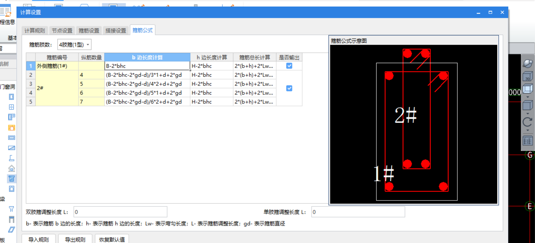Click the h 边长度计算 column header
This screenshot has height=243, width=535.
coord(212,57)
